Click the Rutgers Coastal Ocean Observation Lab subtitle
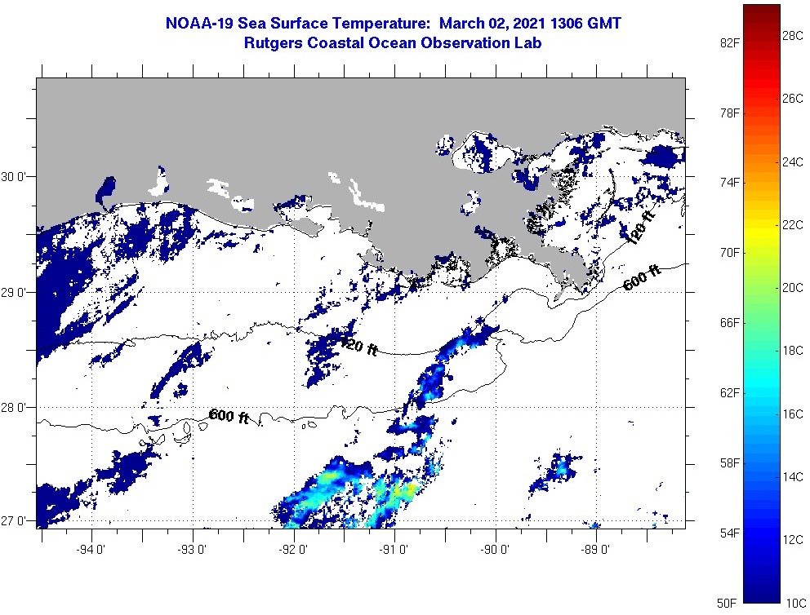This screenshot has width=810, height=615. [x=393, y=43]
